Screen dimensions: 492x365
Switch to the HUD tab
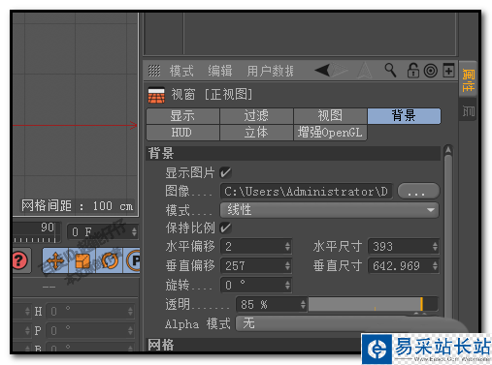[x=182, y=133]
